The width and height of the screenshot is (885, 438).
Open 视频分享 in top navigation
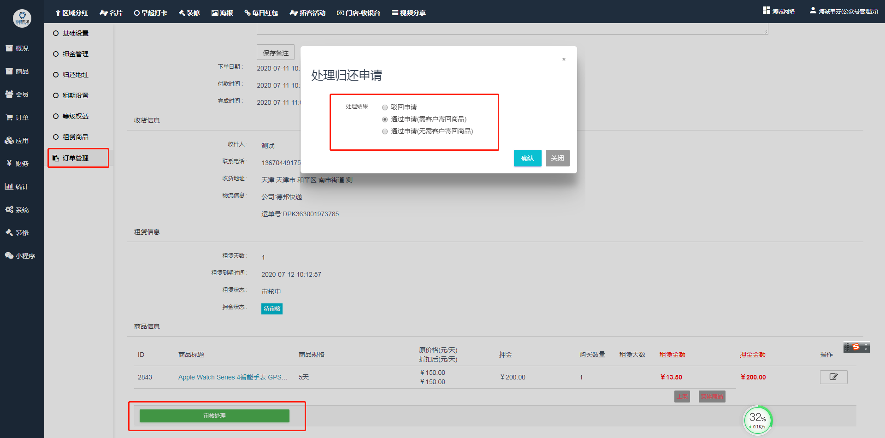[409, 13]
